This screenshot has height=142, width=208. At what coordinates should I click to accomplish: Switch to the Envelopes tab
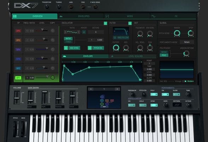click(x=81, y=16)
